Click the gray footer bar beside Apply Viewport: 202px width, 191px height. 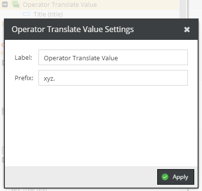click(81, 177)
